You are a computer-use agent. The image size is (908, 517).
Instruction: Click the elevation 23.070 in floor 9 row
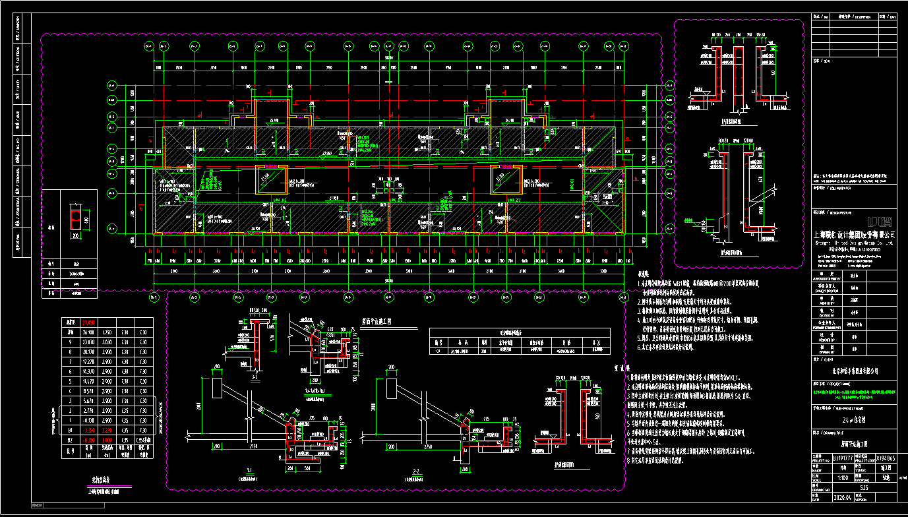click(x=88, y=342)
